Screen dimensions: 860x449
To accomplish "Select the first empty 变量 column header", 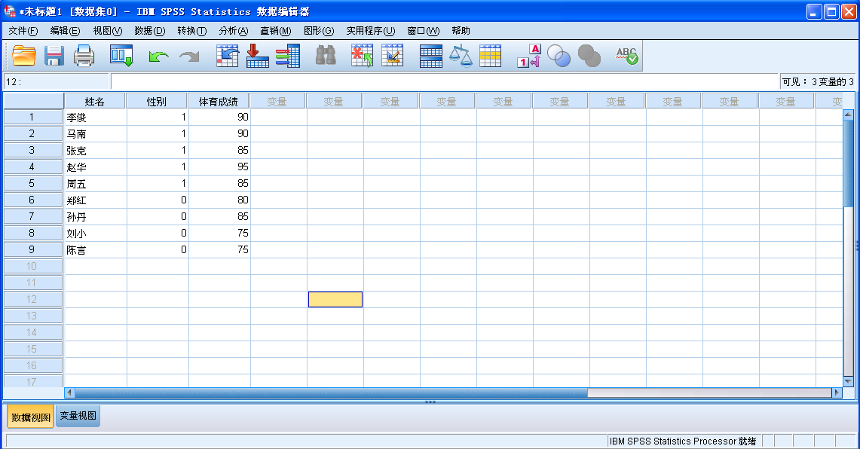I will click(x=277, y=102).
